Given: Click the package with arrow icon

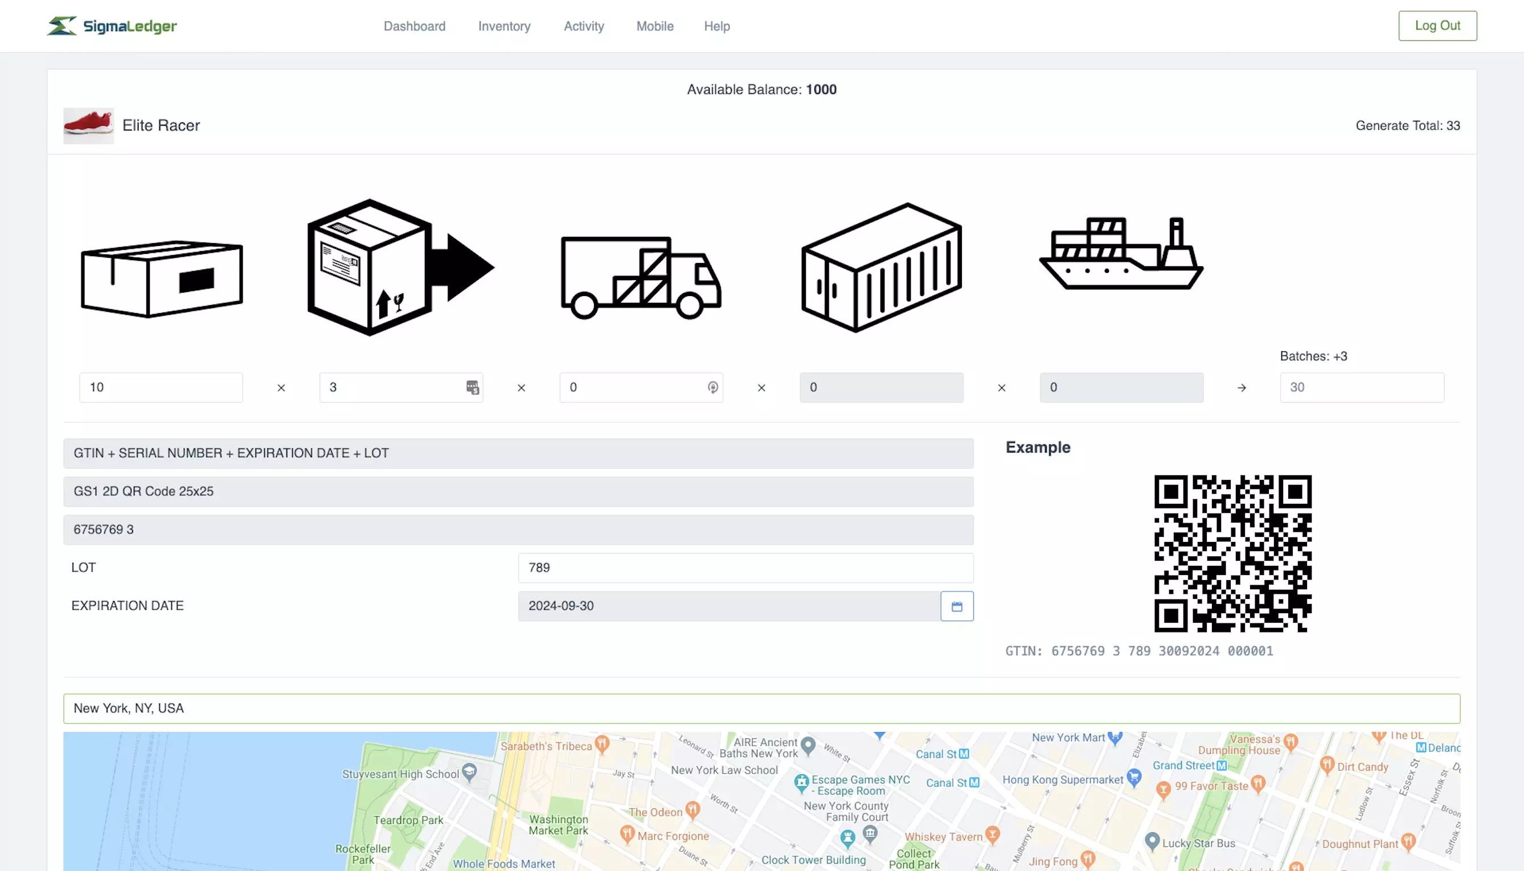Looking at the screenshot, I should tap(400, 268).
